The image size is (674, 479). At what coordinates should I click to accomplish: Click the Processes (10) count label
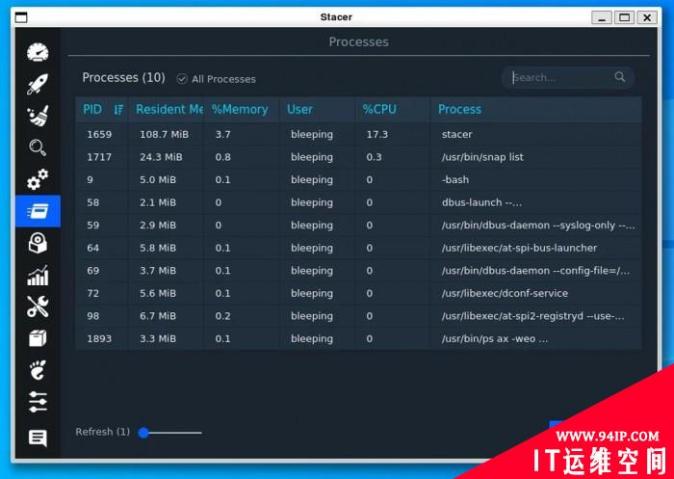(x=123, y=77)
